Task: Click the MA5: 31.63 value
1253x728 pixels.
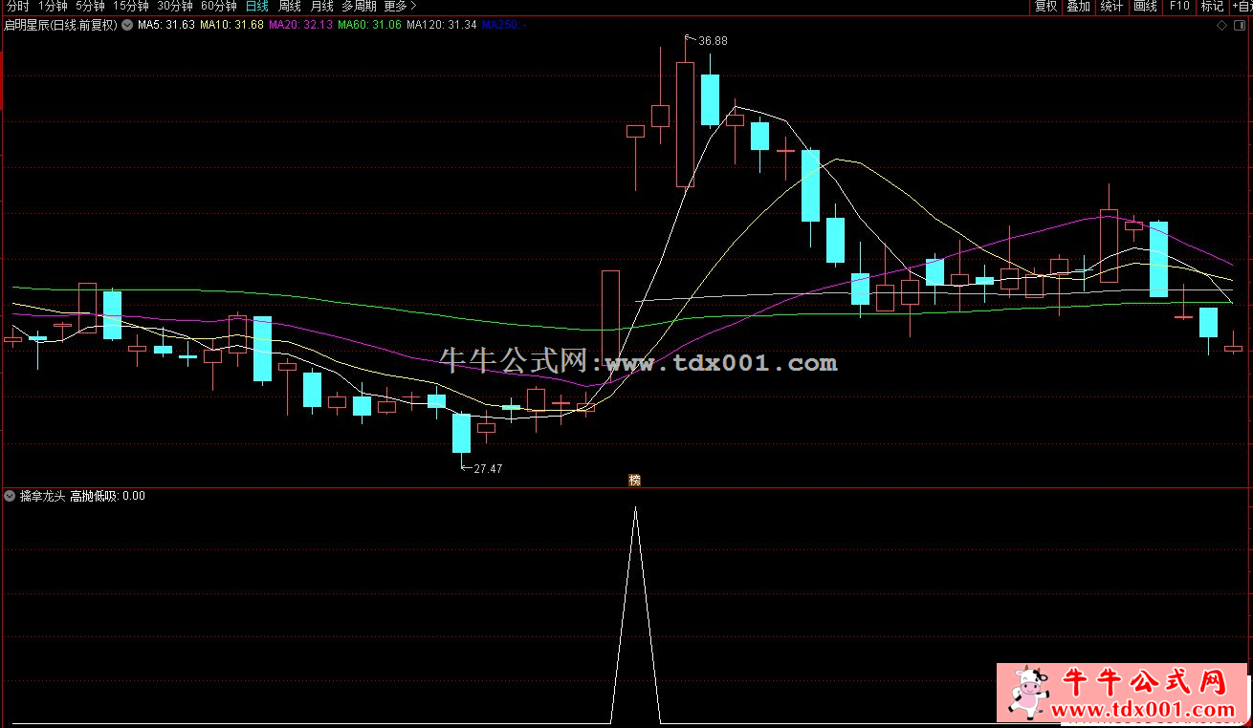Action: coord(165,25)
